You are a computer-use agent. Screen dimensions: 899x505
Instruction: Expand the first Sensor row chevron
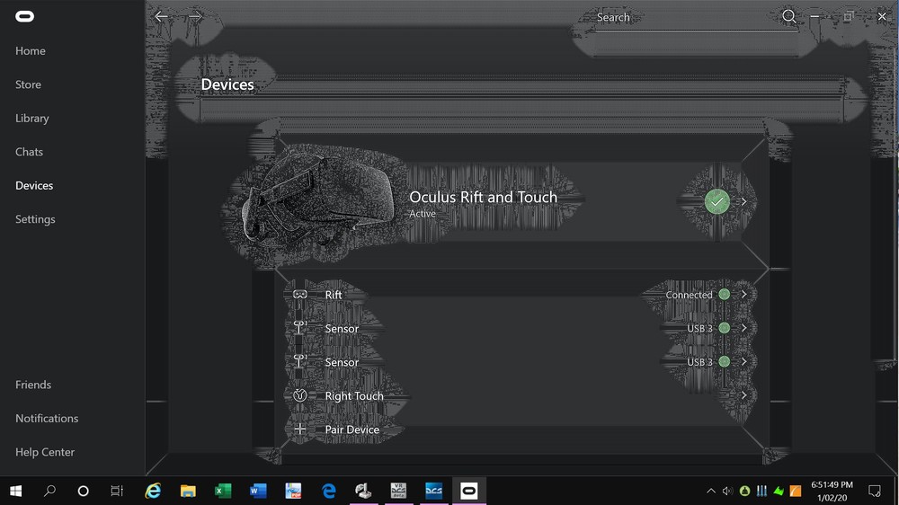(743, 328)
